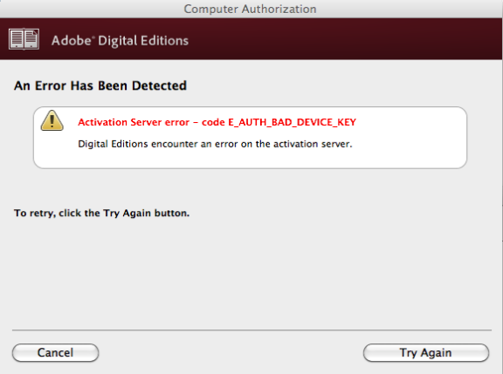Click the To retry instruction text
The width and height of the screenshot is (503, 374).
(101, 214)
